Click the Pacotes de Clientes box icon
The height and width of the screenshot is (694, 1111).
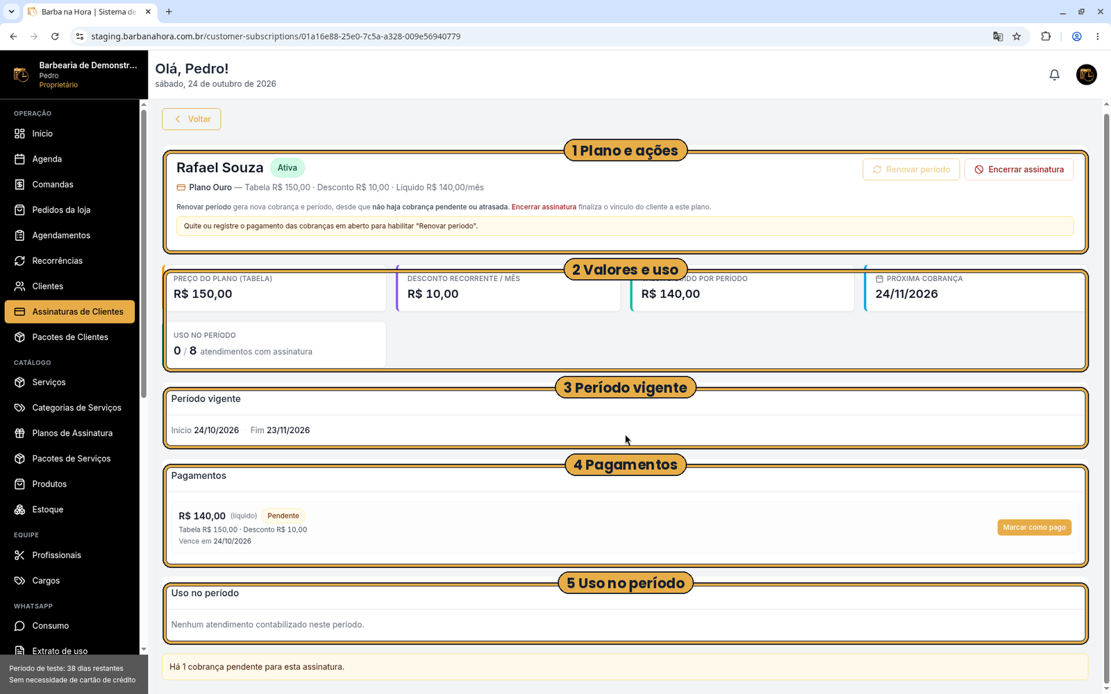pos(19,337)
